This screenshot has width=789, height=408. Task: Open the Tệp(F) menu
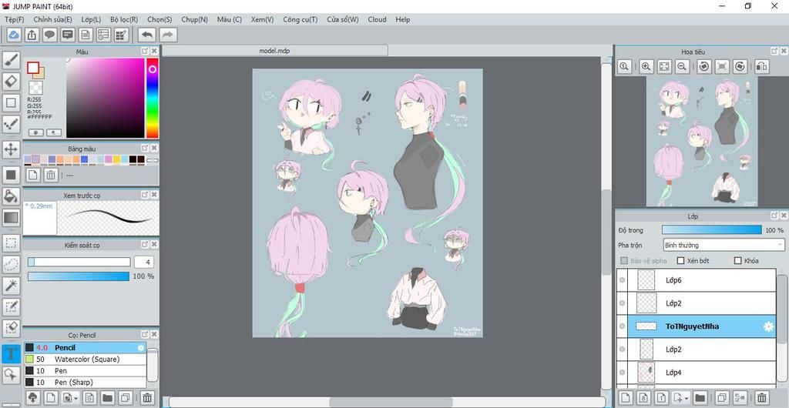point(14,19)
